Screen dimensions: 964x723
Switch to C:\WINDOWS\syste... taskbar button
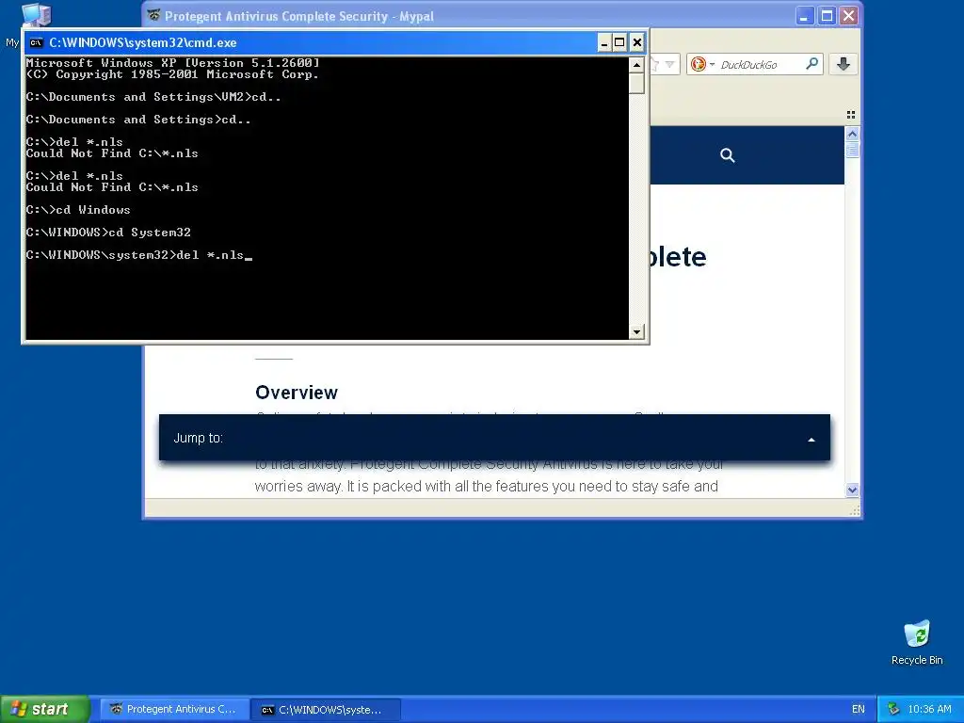click(326, 710)
